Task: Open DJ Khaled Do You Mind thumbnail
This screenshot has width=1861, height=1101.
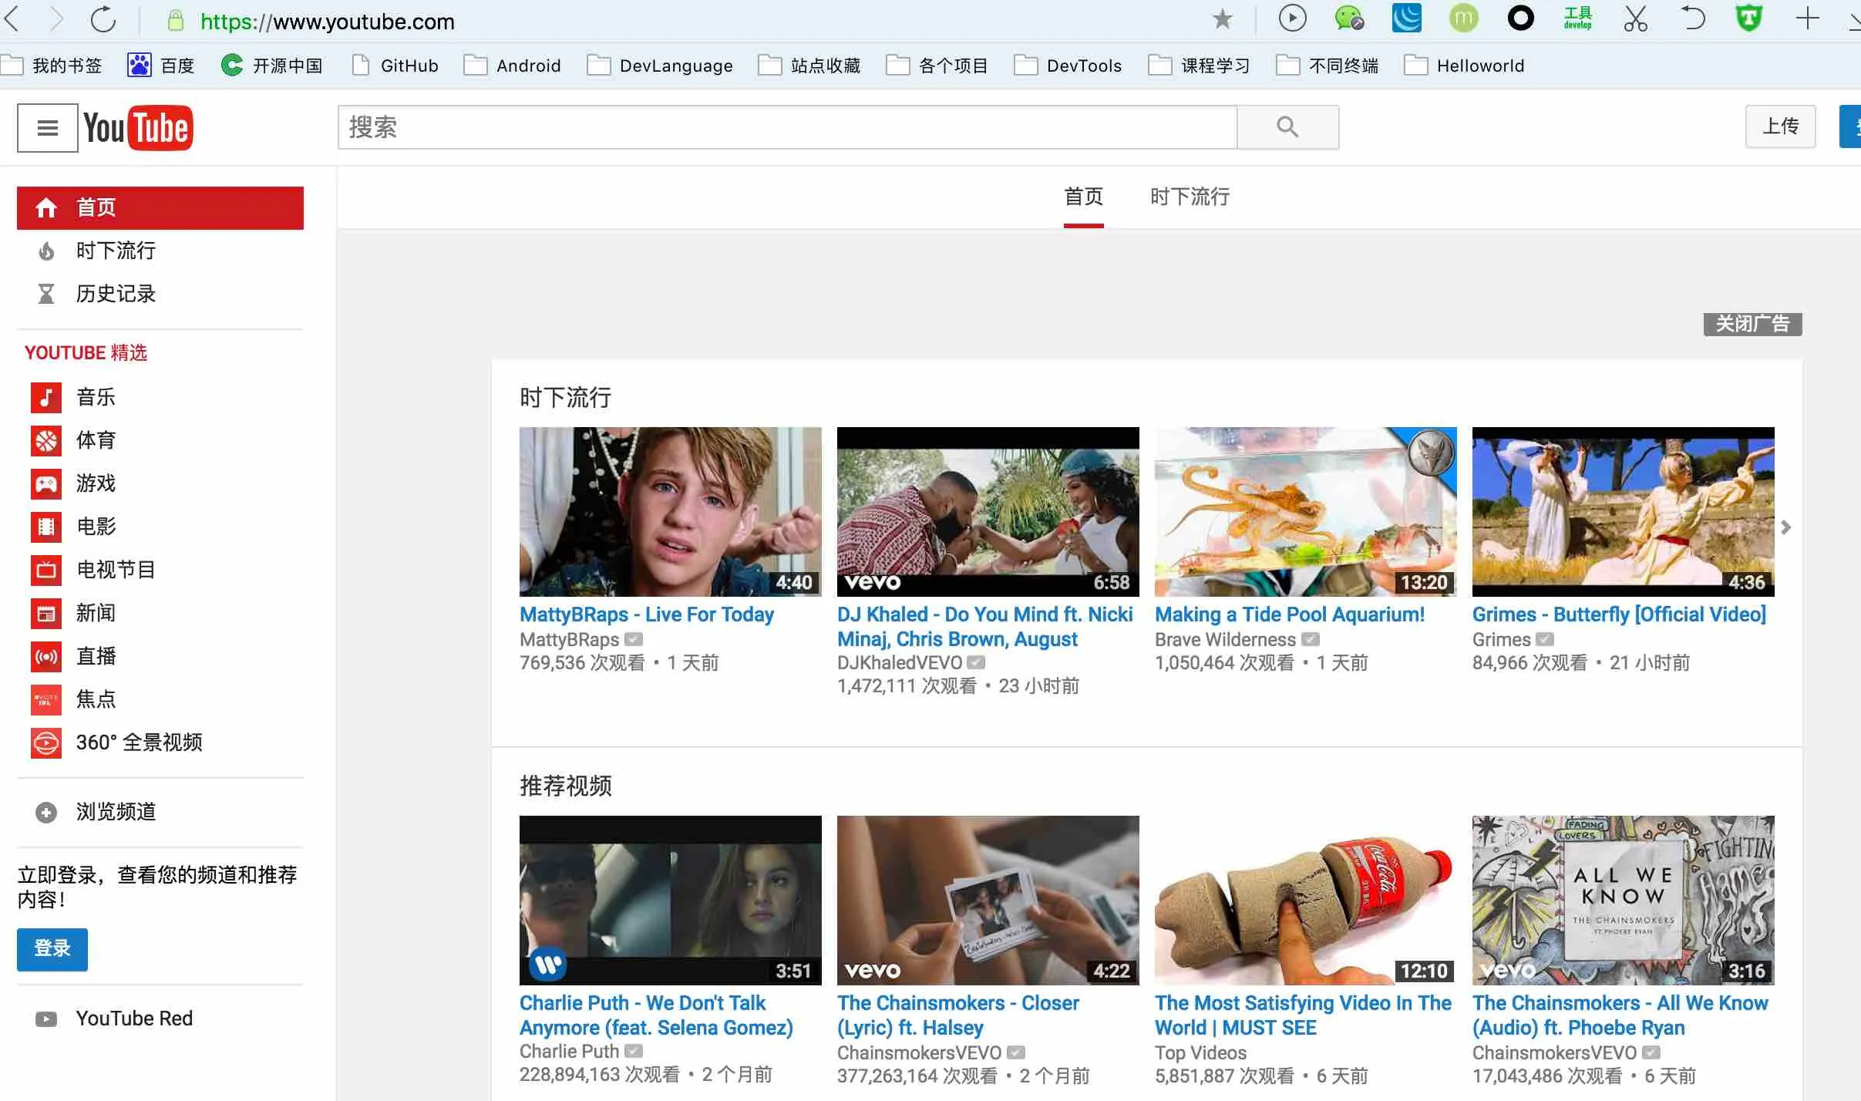Action: click(988, 512)
